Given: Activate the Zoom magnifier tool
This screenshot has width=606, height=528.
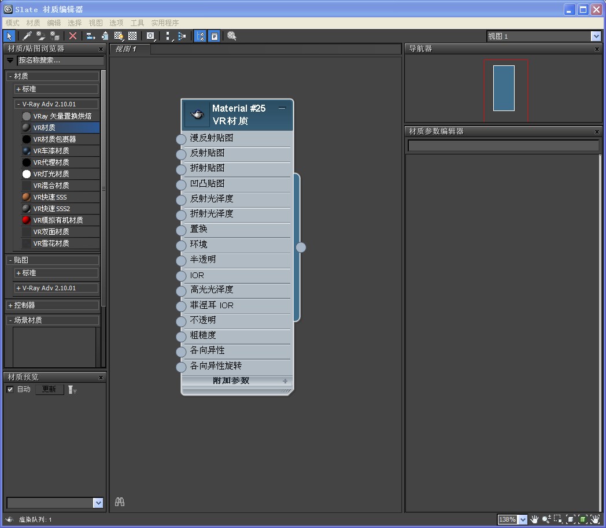Looking at the screenshot, I should point(546,519).
